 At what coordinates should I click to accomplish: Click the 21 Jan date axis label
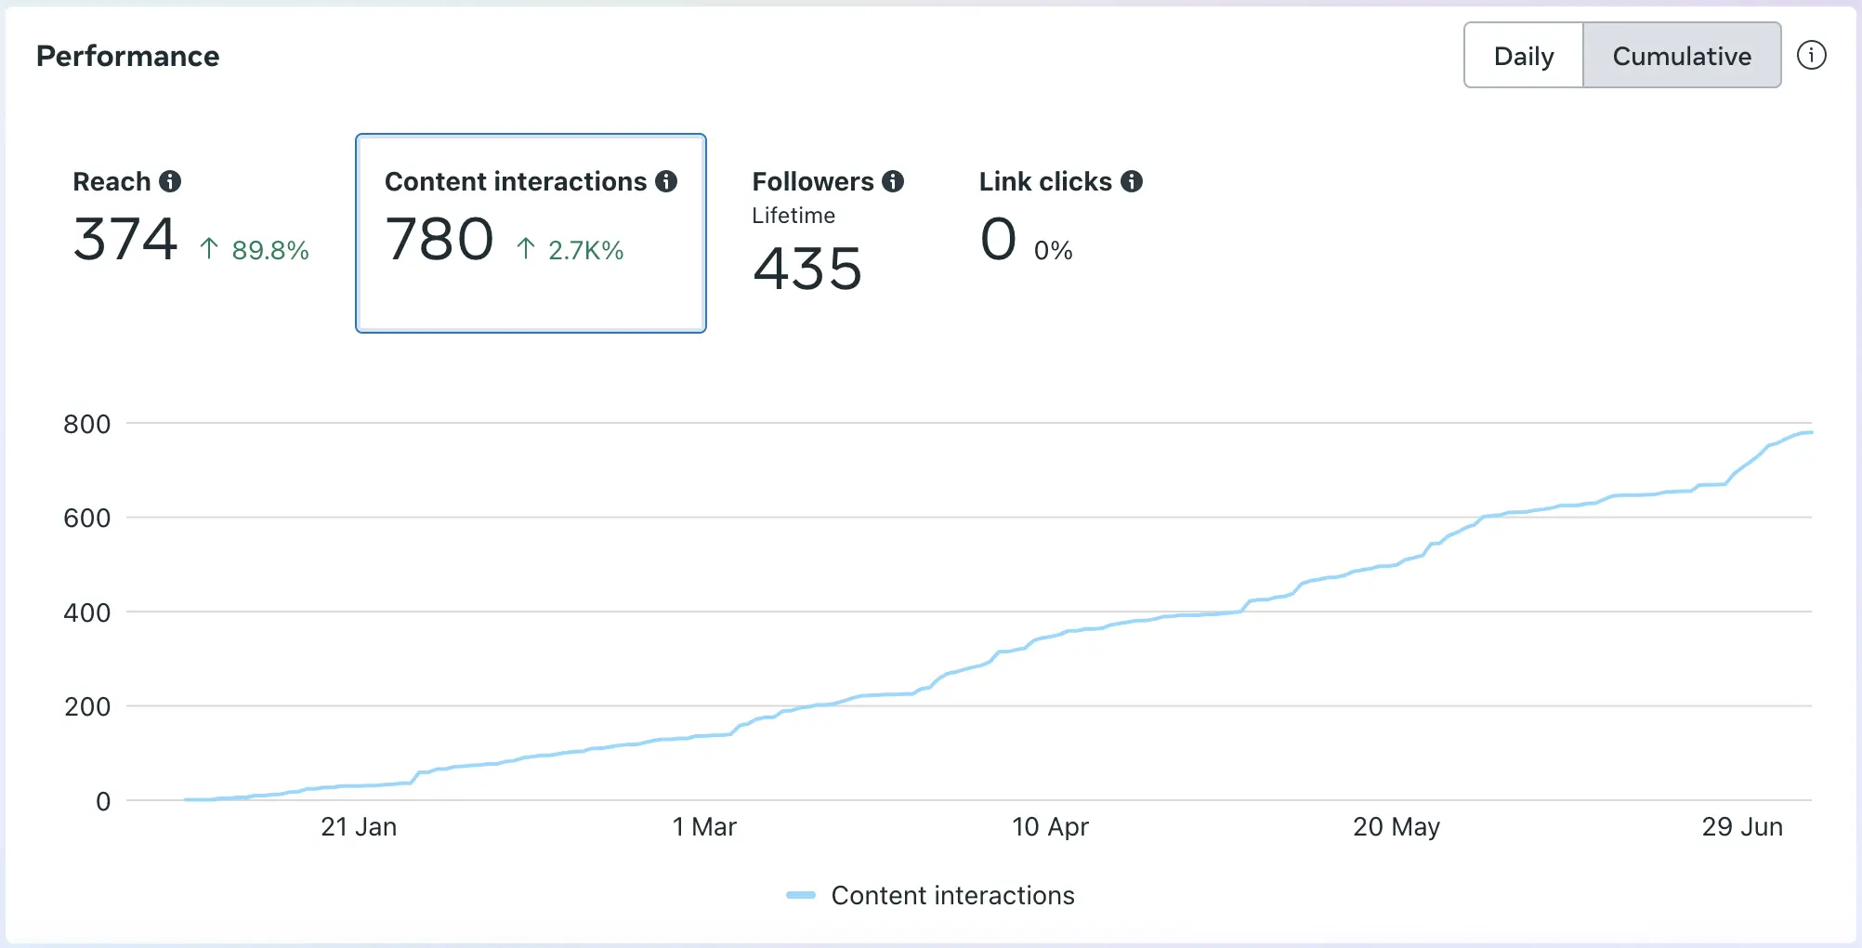(359, 826)
